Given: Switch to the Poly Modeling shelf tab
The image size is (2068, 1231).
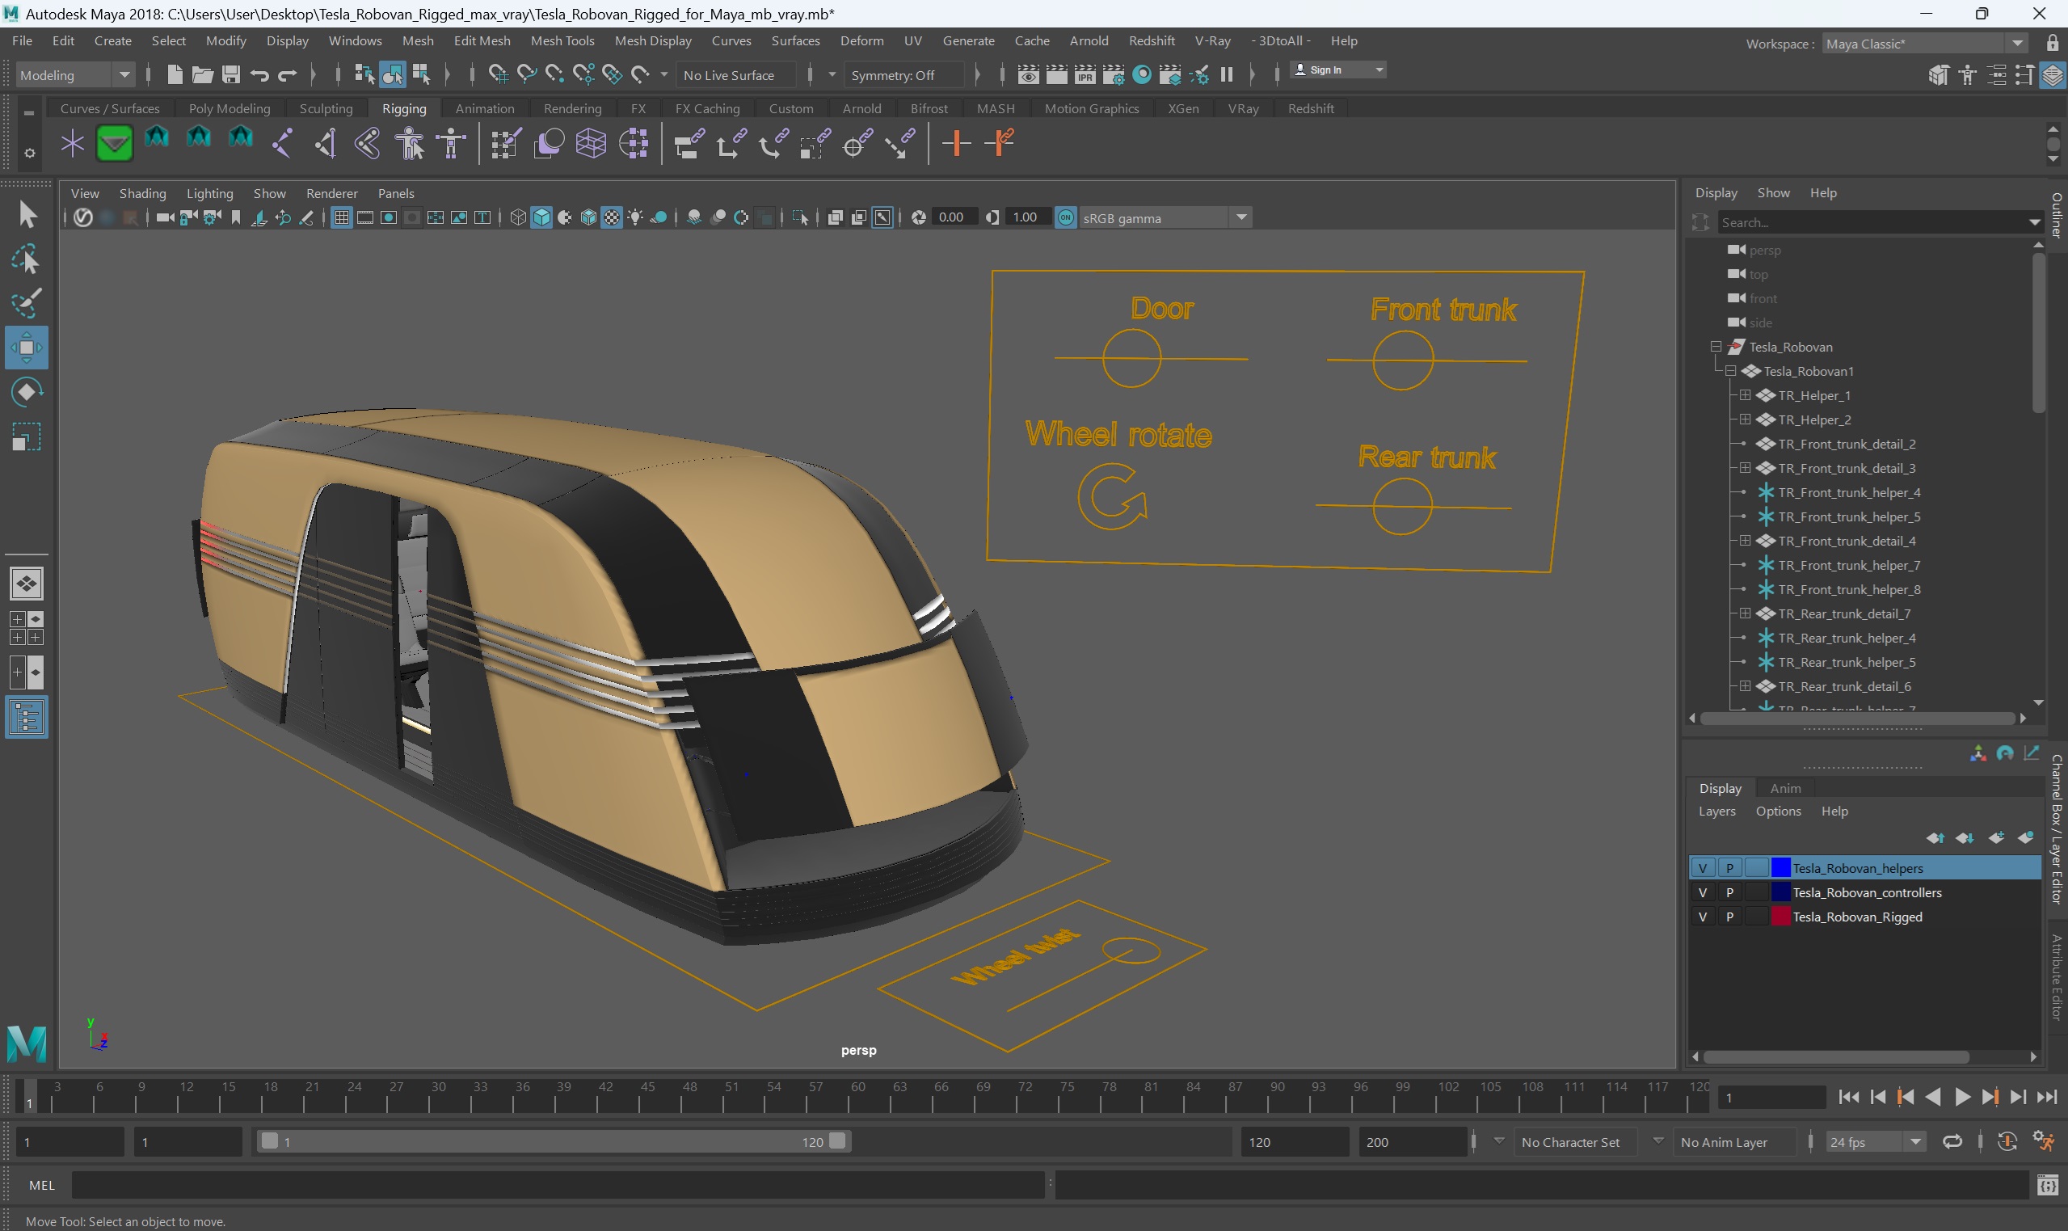Looking at the screenshot, I should (229, 108).
